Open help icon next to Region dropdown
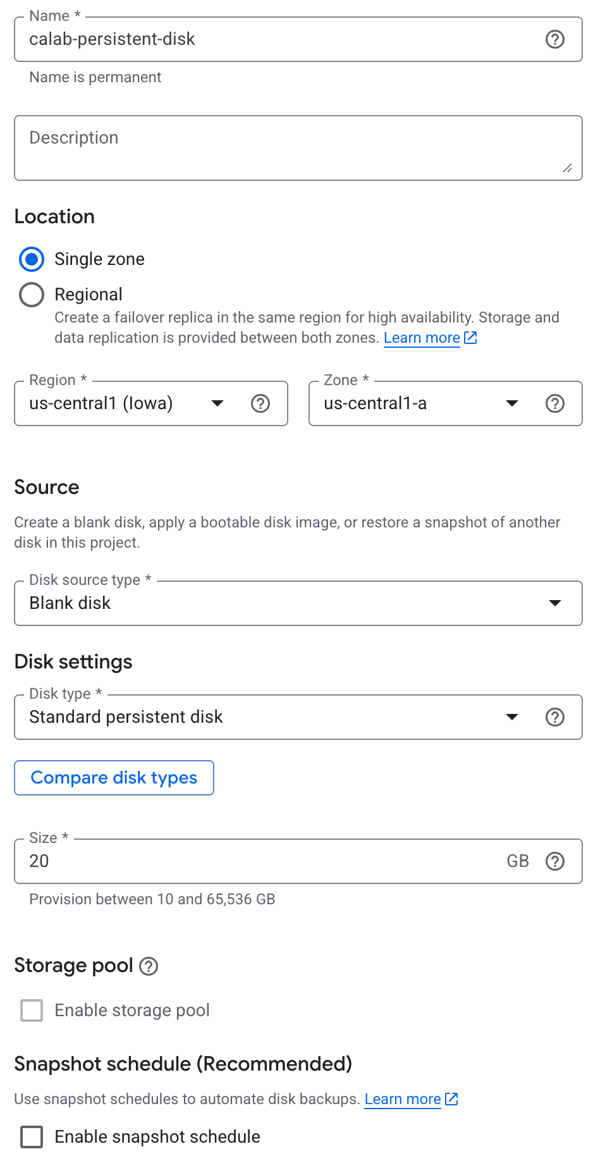The image size is (593, 1161). tap(260, 403)
